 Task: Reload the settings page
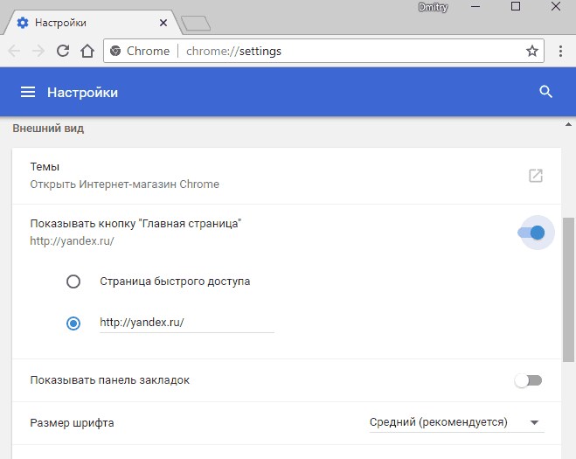(x=63, y=51)
